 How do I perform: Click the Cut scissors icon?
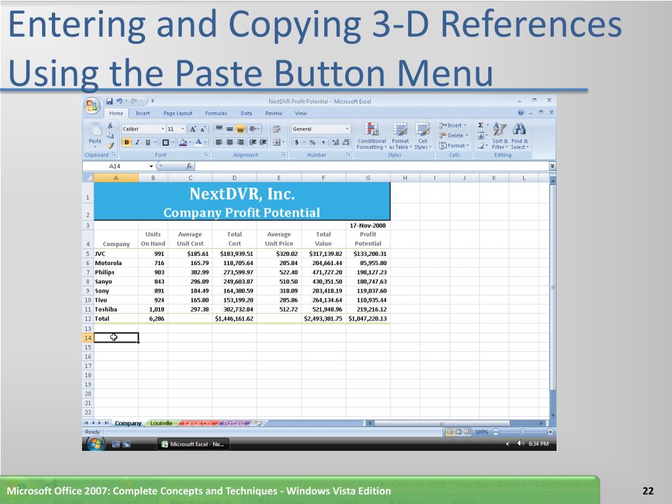(x=110, y=125)
